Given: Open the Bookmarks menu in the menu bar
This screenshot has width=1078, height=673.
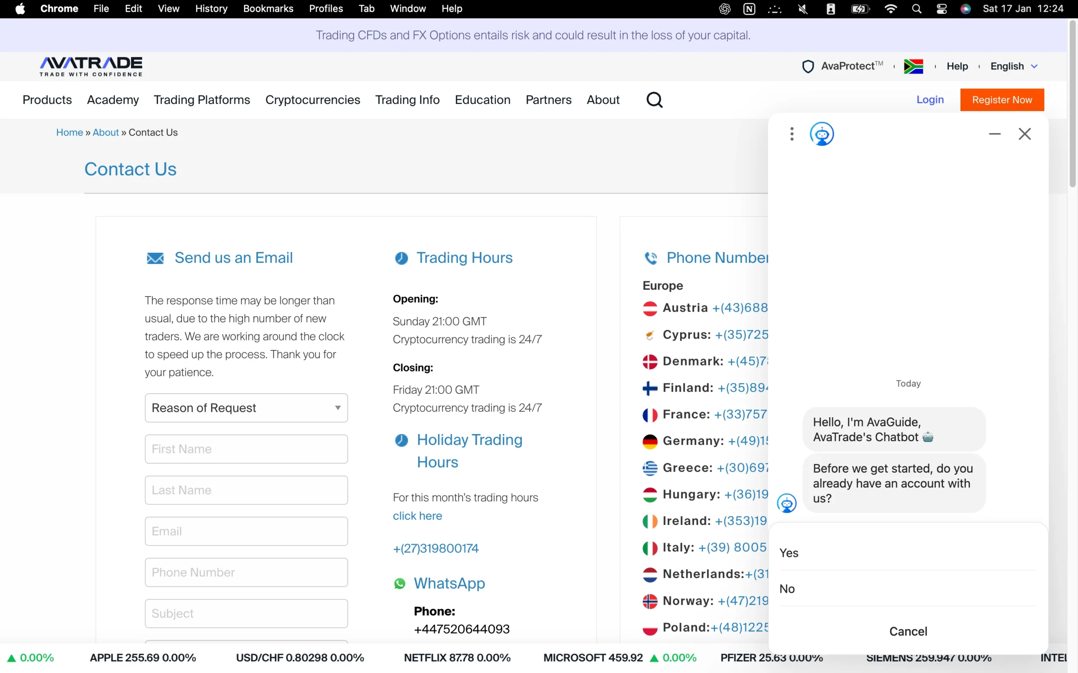Looking at the screenshot, I should tap(268, 8).
